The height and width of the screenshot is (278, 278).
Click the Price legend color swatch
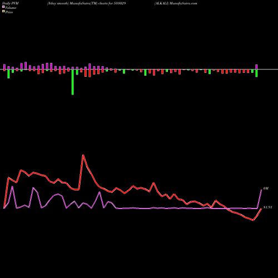click(3, 12)
